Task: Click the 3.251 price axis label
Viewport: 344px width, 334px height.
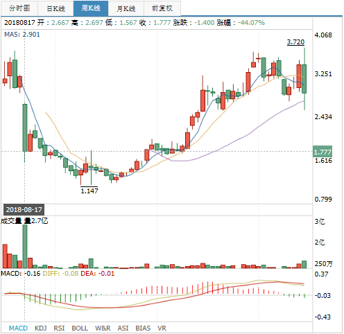Action: tap(323, 74)
